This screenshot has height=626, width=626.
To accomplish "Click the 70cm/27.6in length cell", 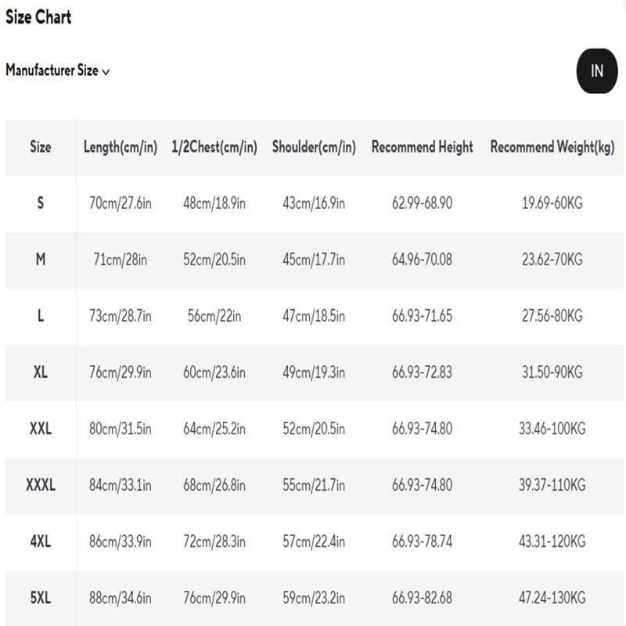I will pos(121,203).
